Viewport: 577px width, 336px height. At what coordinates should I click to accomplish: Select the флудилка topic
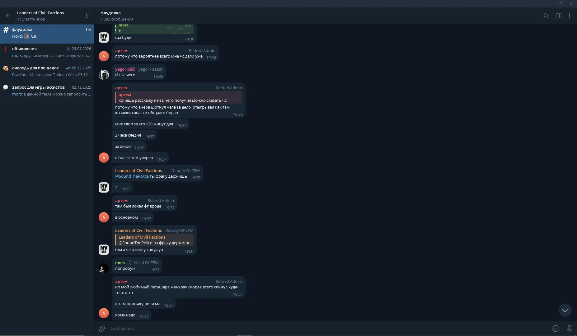click(x=47, y=33)
